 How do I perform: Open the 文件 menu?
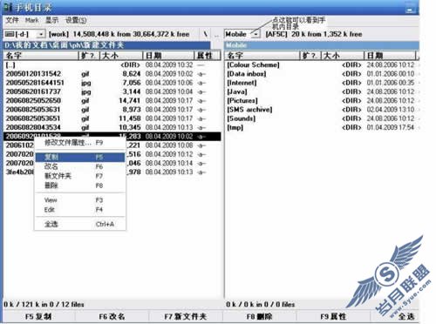point(12,20)
